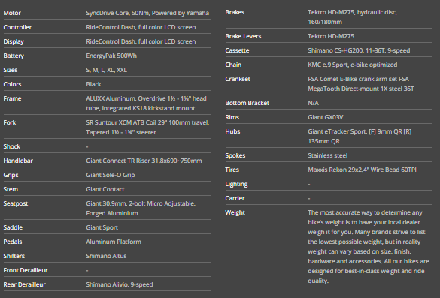The height and width of the screenshot is (298, 440).
Task: Select the 'Giant GX03V' rims value
Action: (x=326, y=117)
